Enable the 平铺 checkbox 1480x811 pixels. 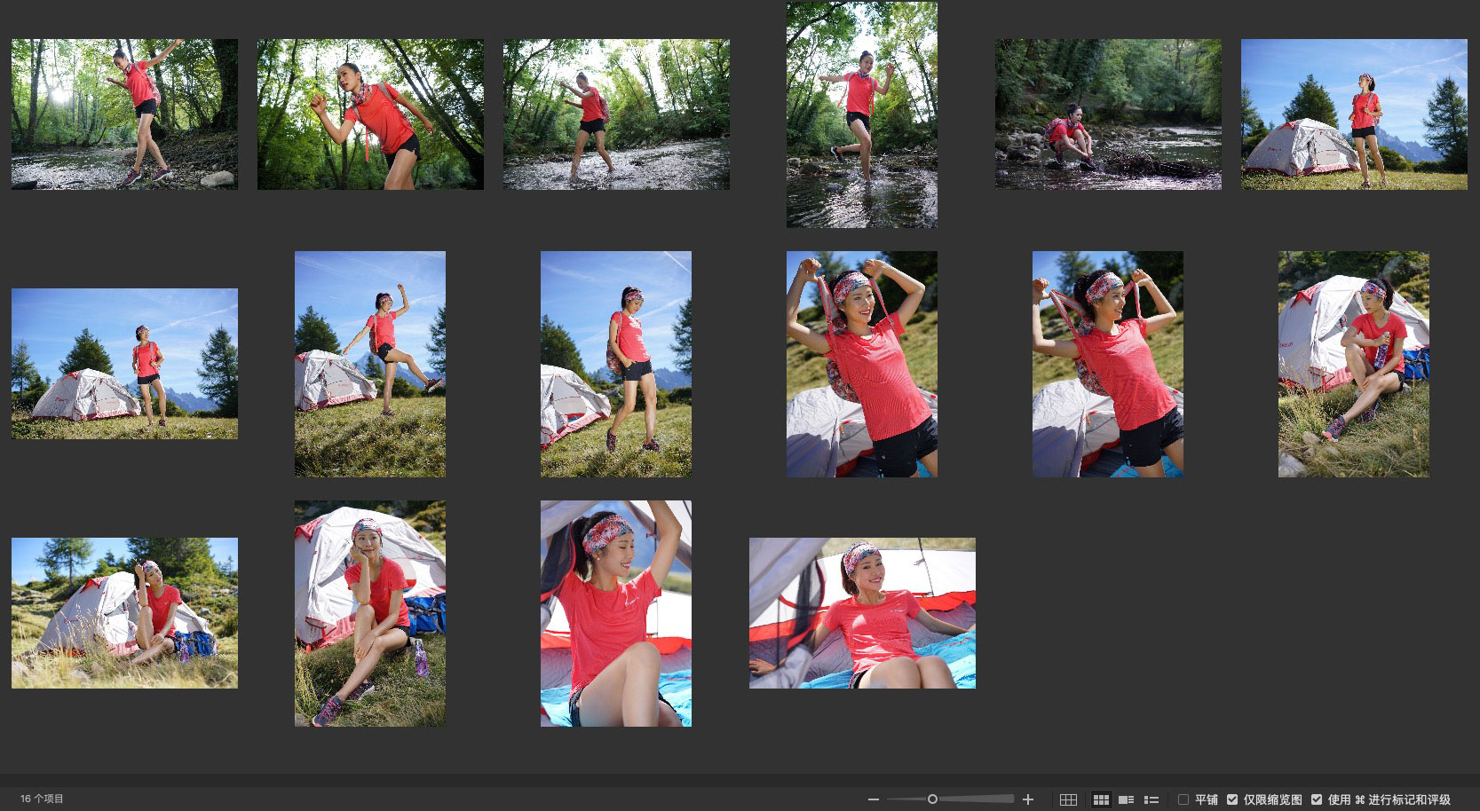[1183, 799]
